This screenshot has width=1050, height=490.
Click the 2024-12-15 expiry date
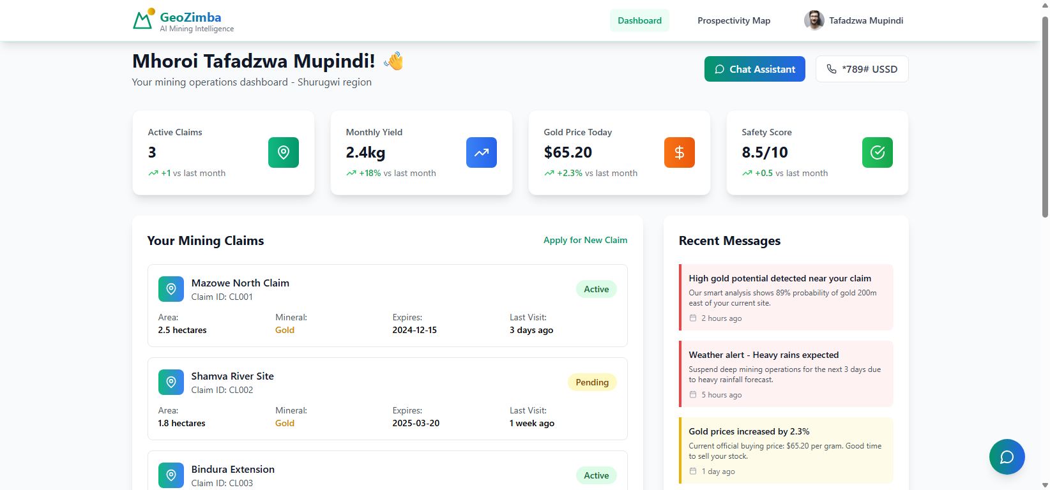(415, 330)
